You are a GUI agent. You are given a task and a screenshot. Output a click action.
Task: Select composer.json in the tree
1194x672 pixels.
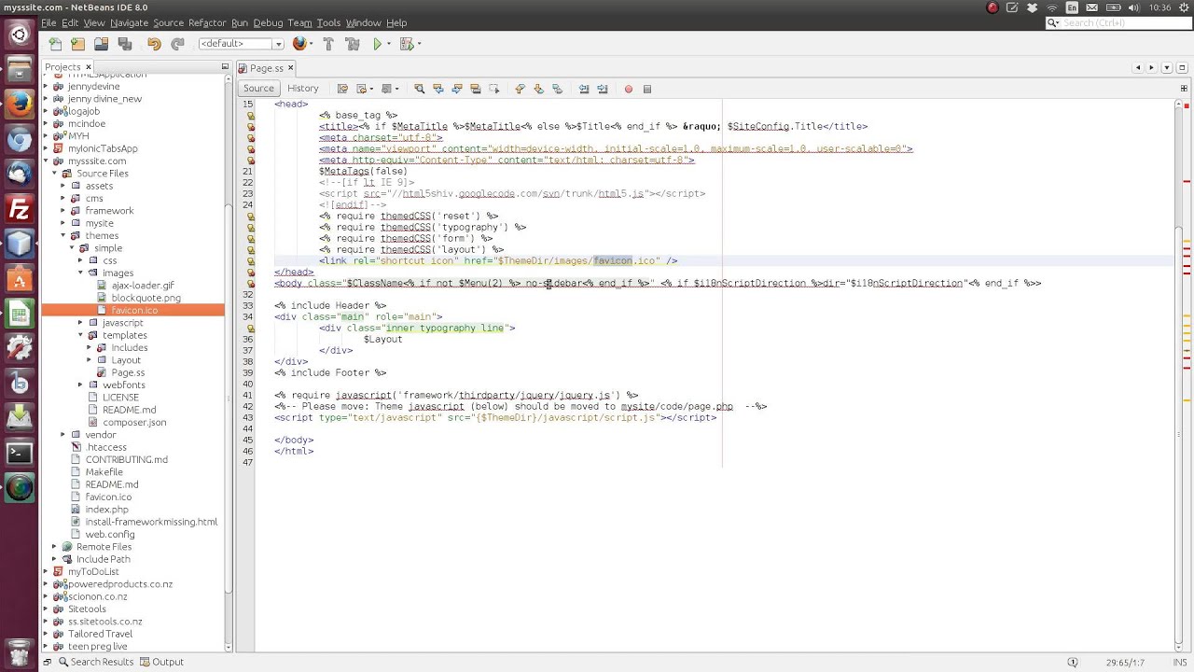tap(134, 422)
